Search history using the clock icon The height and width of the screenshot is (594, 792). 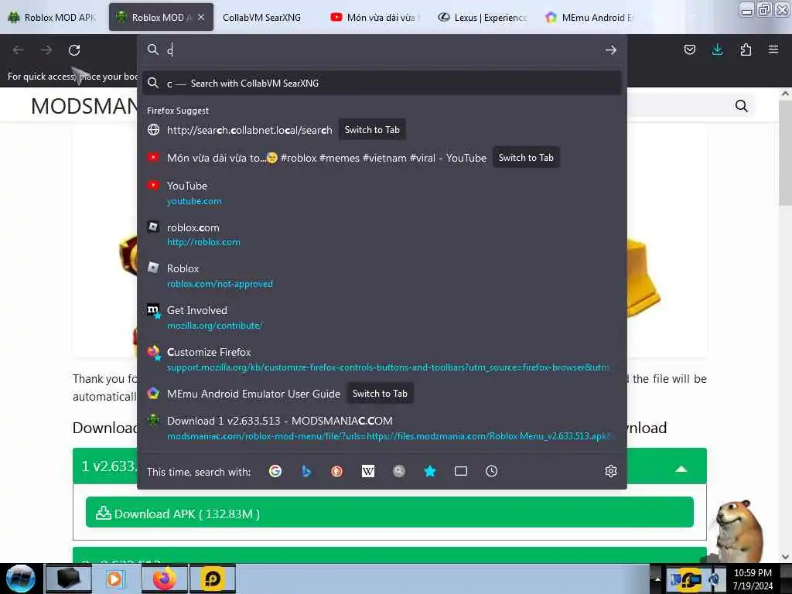(x=491, y=471)
